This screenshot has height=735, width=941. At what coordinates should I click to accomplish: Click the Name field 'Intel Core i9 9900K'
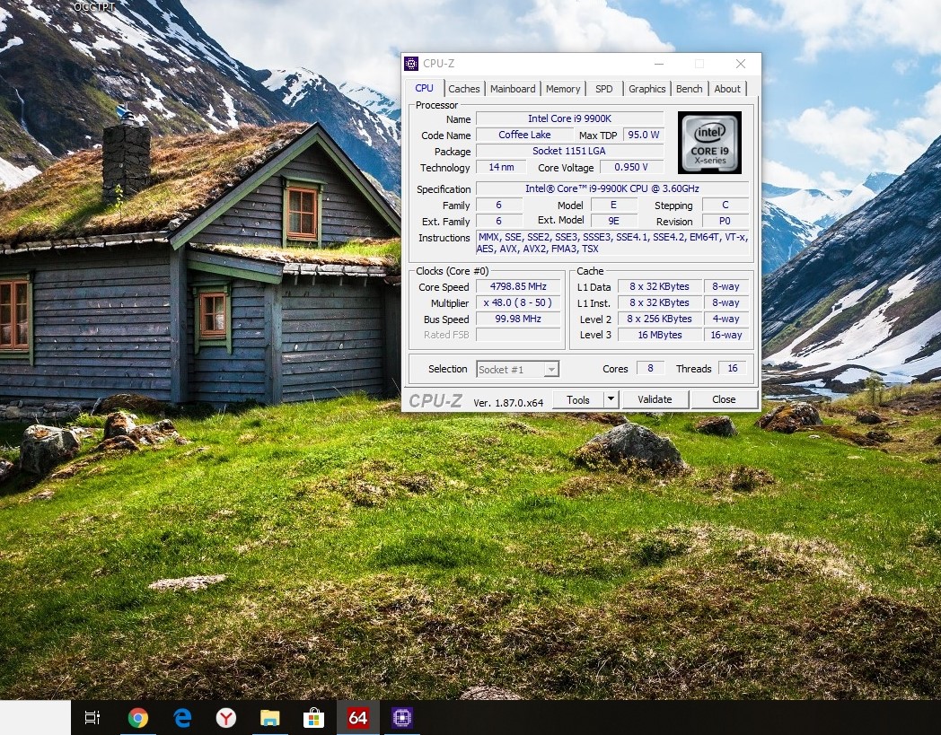[x=569, y=118]
